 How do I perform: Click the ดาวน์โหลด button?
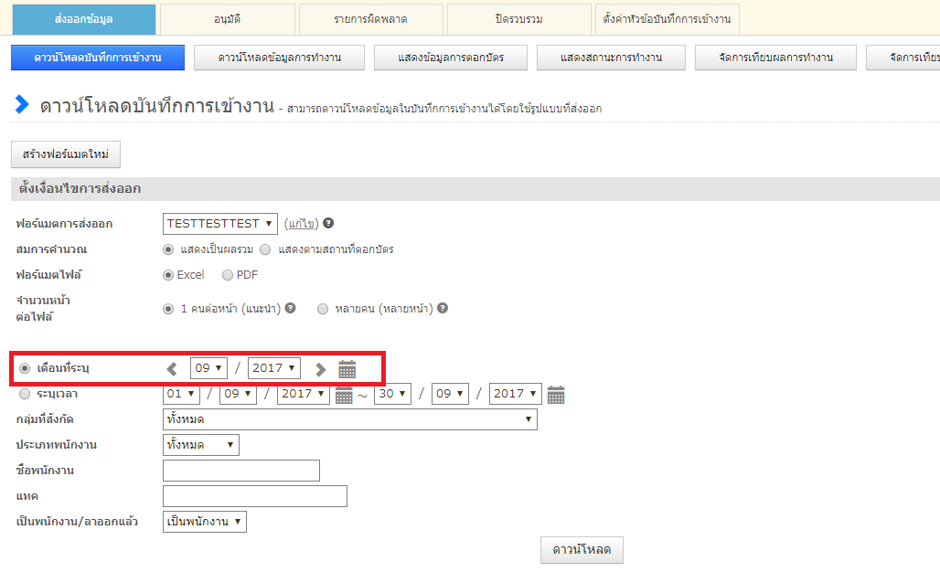click(x=582, y=550)
